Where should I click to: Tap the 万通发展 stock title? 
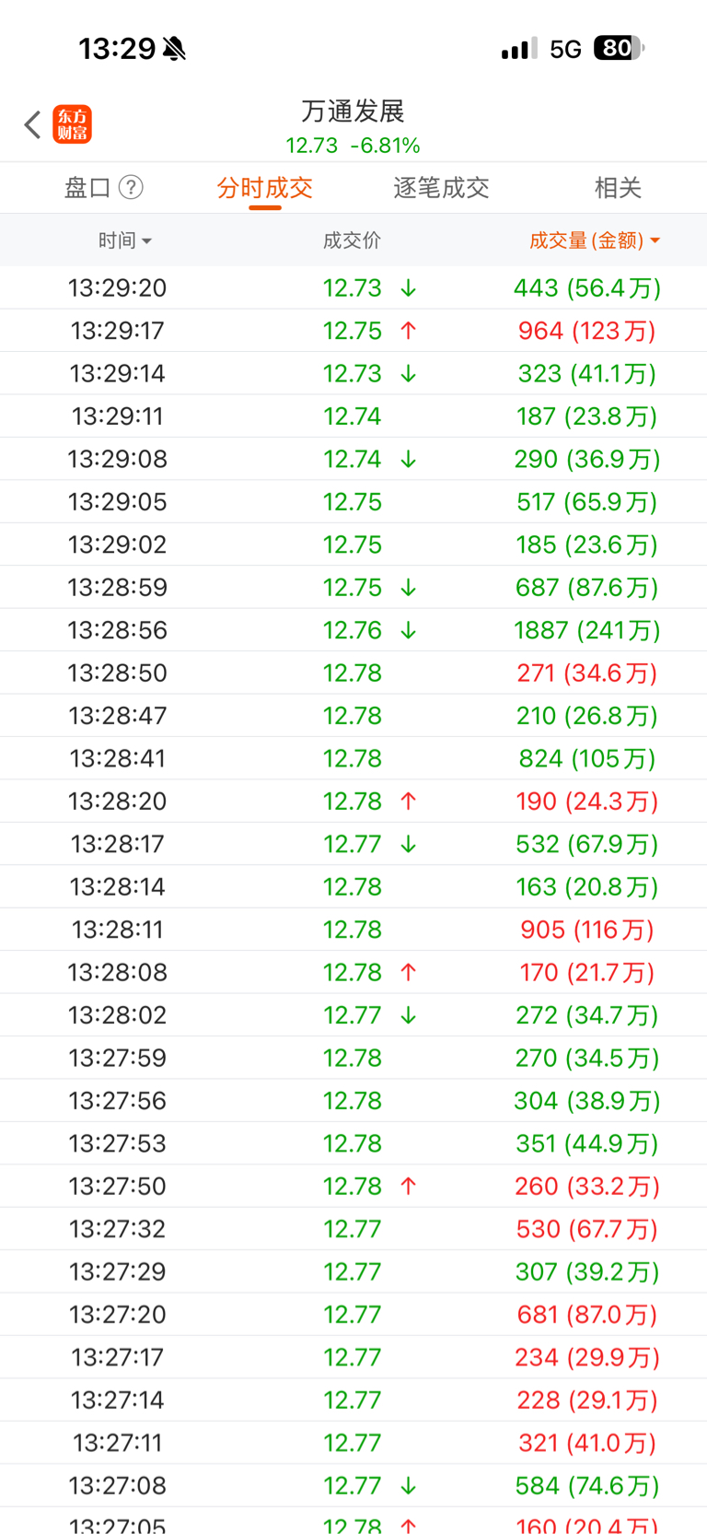(353, 111)
